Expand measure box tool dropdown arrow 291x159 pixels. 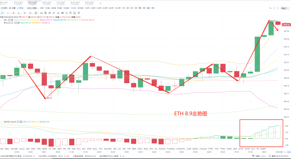(38, 13)
